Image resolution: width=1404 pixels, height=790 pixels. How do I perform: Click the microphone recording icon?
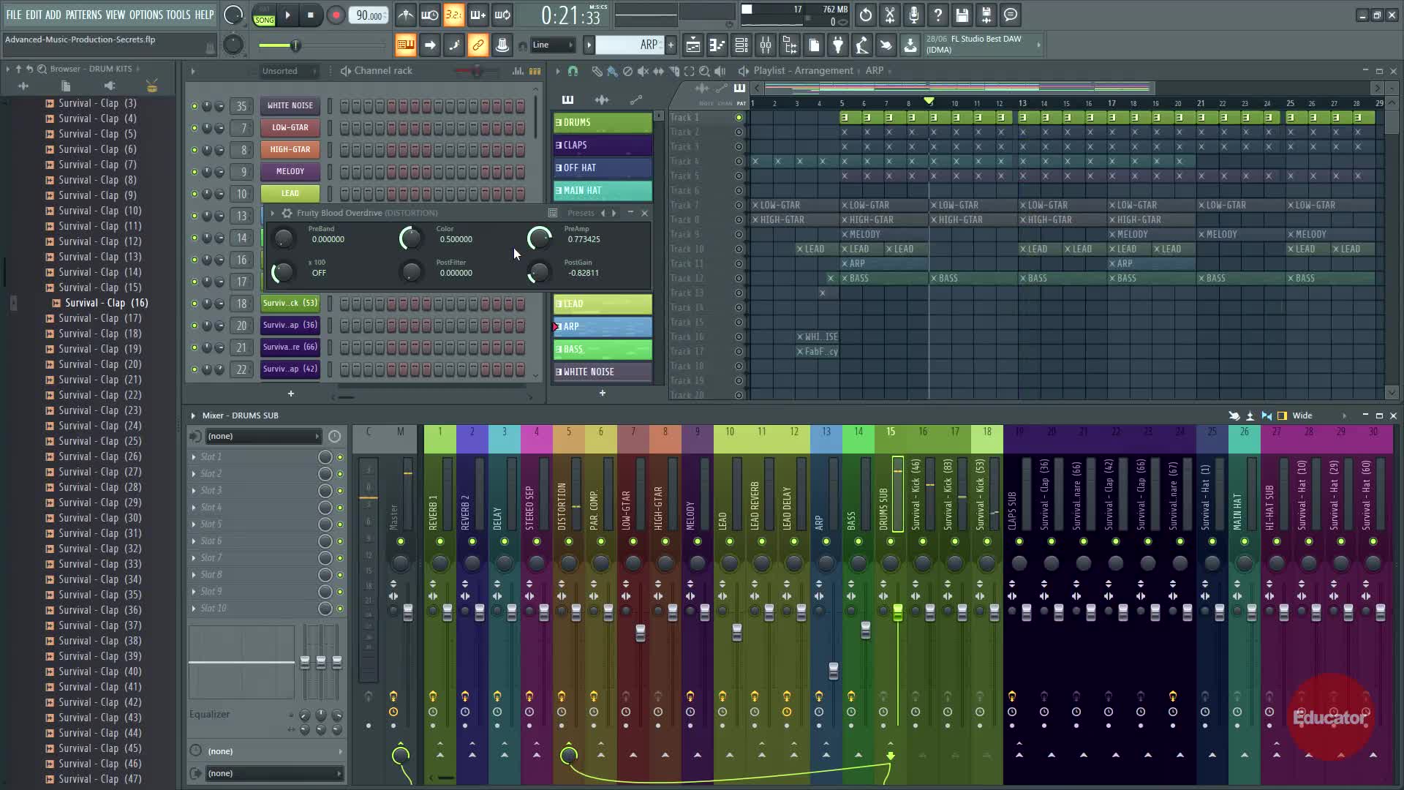pyautogui.click(x=914, y=15)
